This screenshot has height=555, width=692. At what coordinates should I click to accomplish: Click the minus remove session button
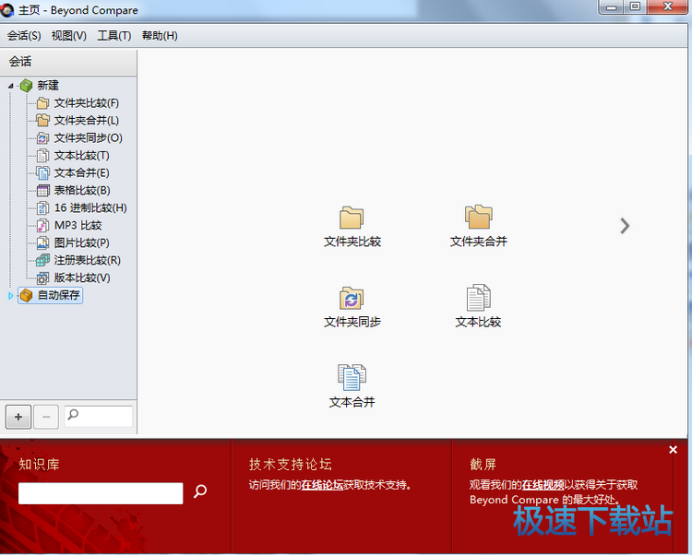point(46,417)
